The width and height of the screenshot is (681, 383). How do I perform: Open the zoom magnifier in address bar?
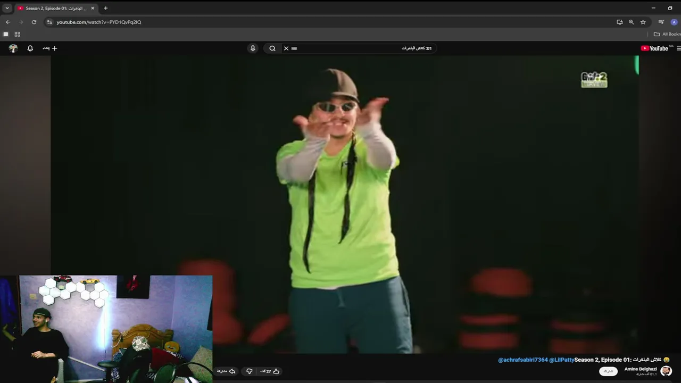(x=631, y=22)
